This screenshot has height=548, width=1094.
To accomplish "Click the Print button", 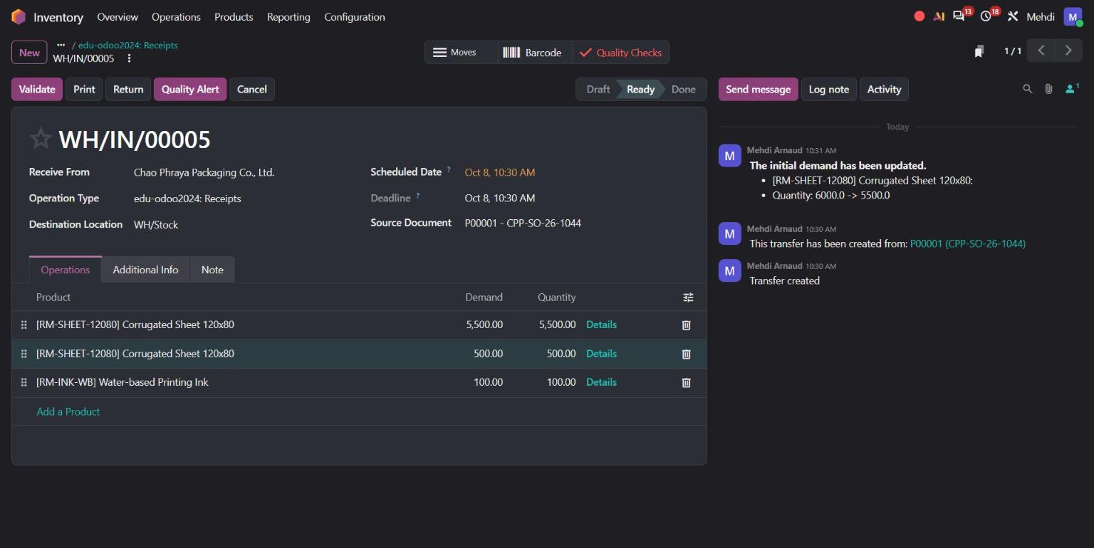I will [84, 89].
